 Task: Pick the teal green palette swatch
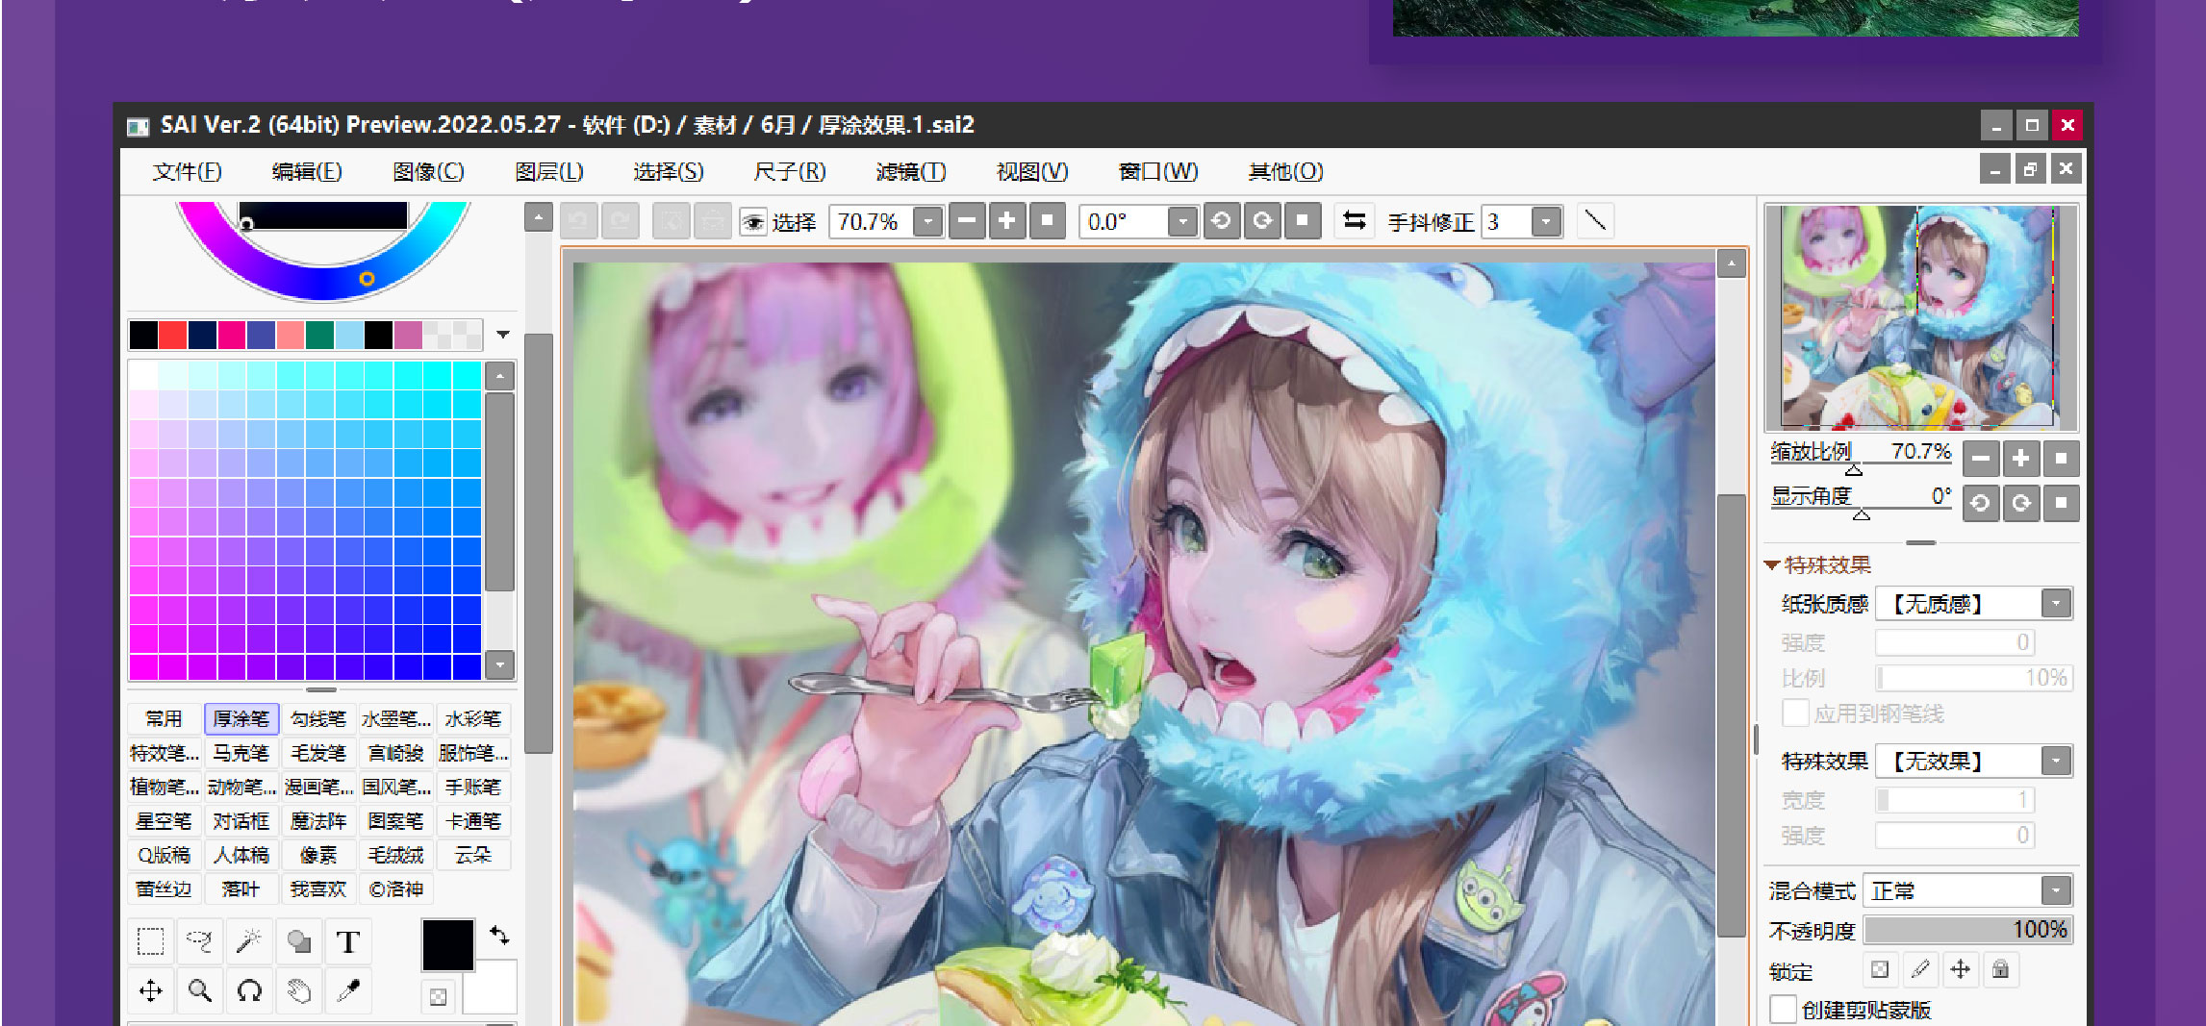coord(319,335)
